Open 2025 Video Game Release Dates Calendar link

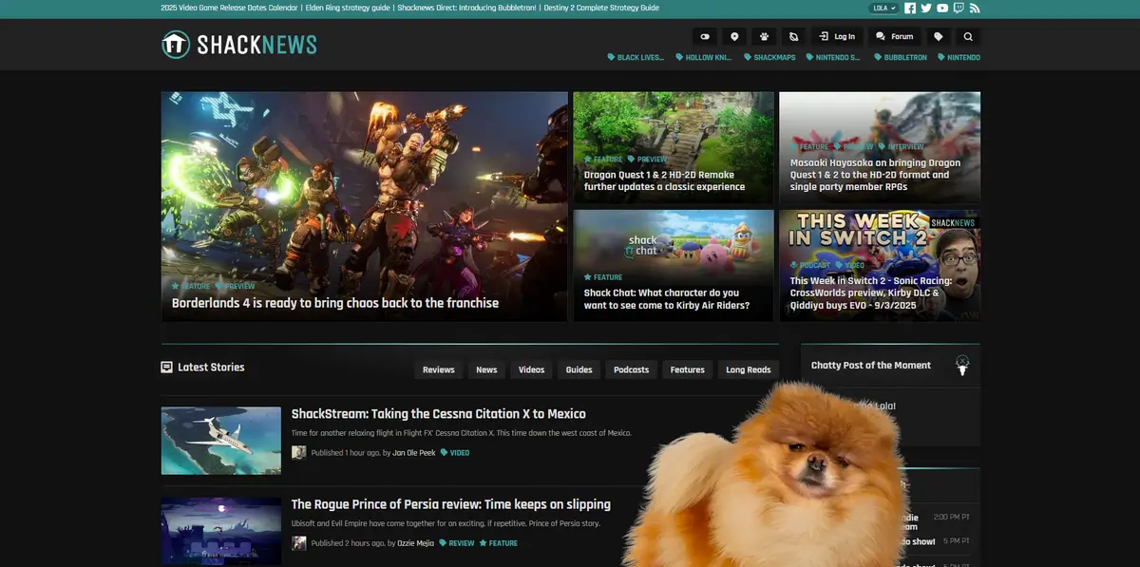click(230, 8)
